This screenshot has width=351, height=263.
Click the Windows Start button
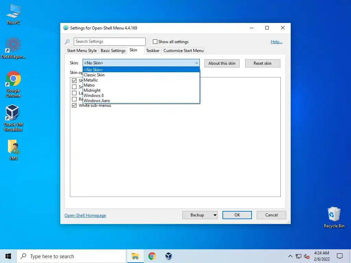coord(8,256)
